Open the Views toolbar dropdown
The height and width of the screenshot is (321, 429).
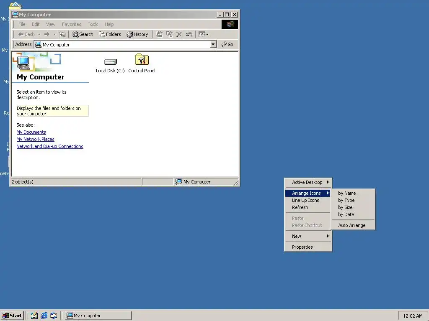pos(203,34)
